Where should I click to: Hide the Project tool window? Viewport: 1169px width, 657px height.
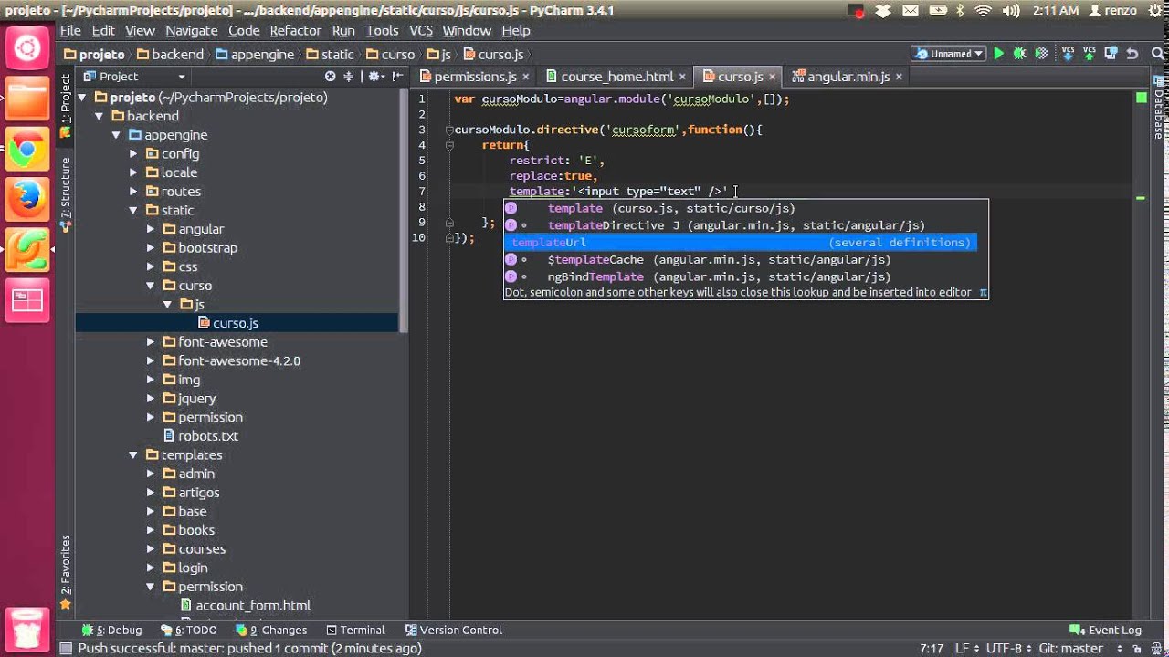coord(397,77)
